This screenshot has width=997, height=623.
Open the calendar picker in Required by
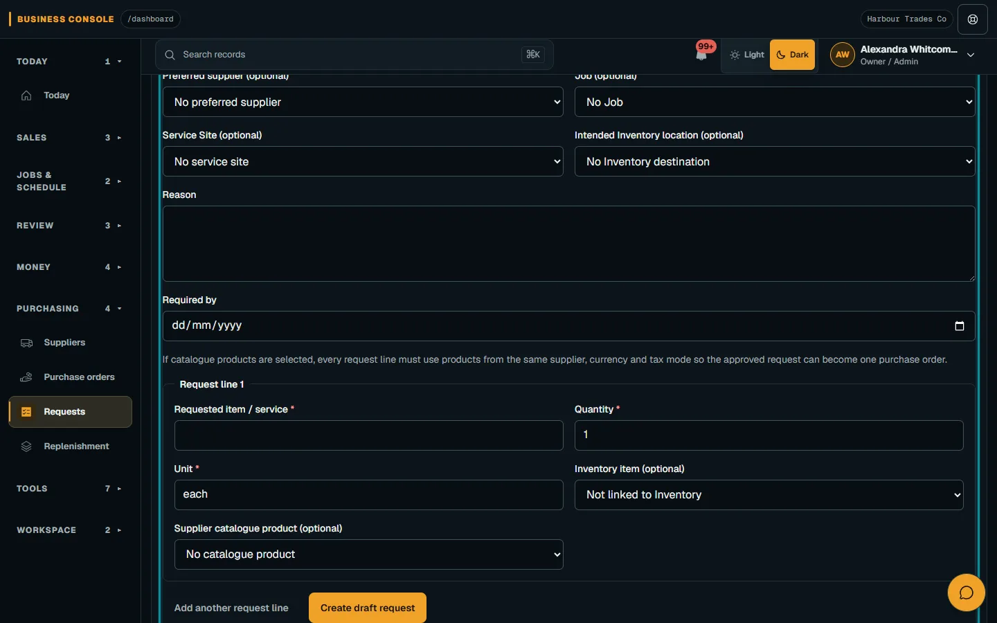coord(959,326)
